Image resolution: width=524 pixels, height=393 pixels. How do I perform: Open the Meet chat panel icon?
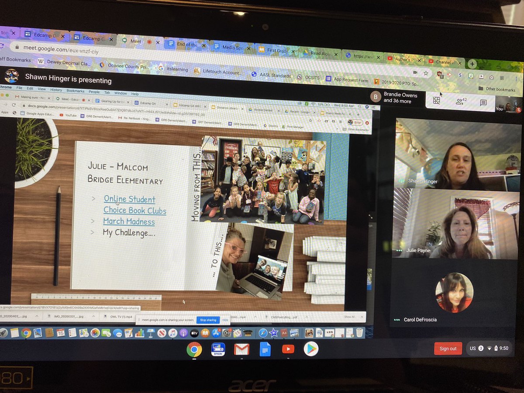(x=483, y=102)
